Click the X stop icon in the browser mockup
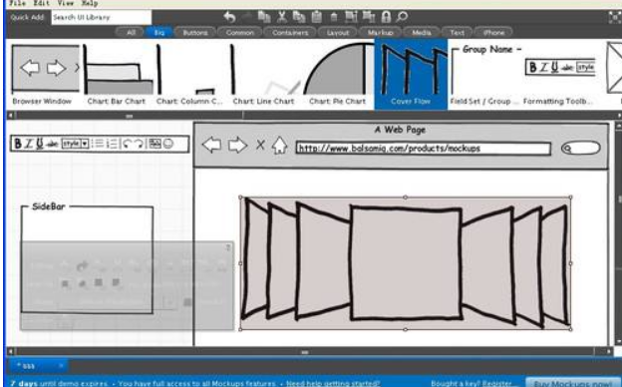622x387 pixels. (x=260, y=145)
